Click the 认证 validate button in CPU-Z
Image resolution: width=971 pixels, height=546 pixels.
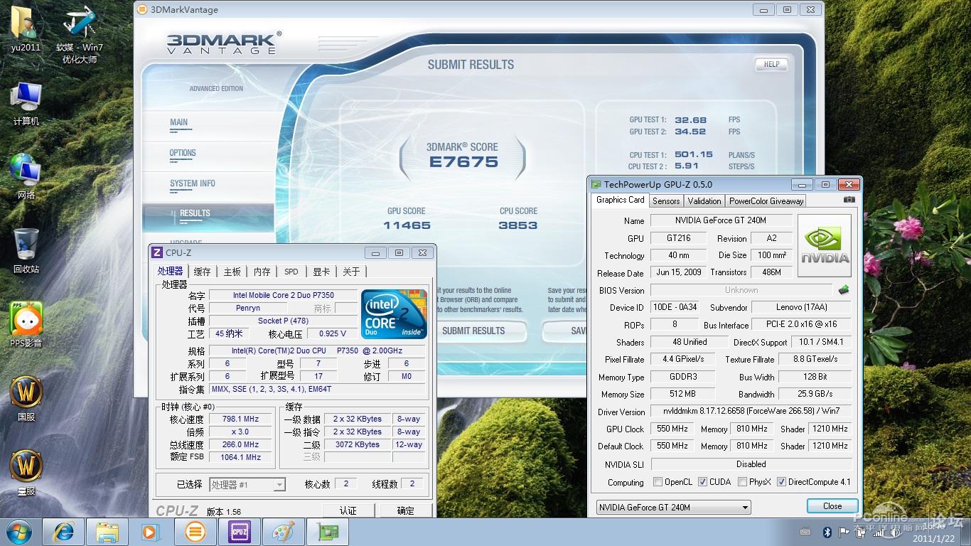[x=348, y=510]
